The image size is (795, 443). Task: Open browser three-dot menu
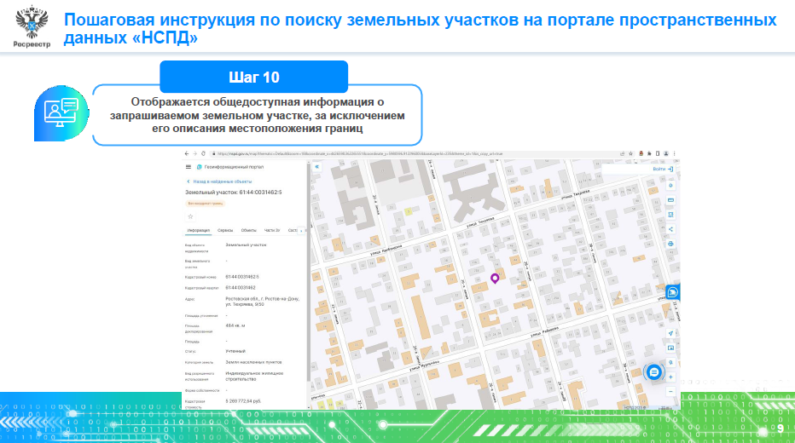click(x=675, y=153)
